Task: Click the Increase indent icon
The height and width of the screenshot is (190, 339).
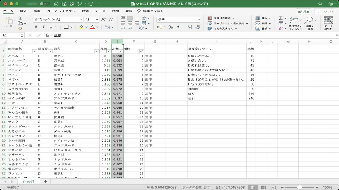Action: (x=130, y=28)
